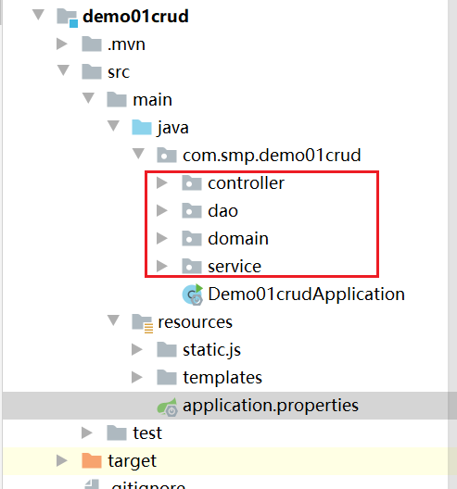Click the orange target folder icon
457x489 pixels.
point(92,460)
